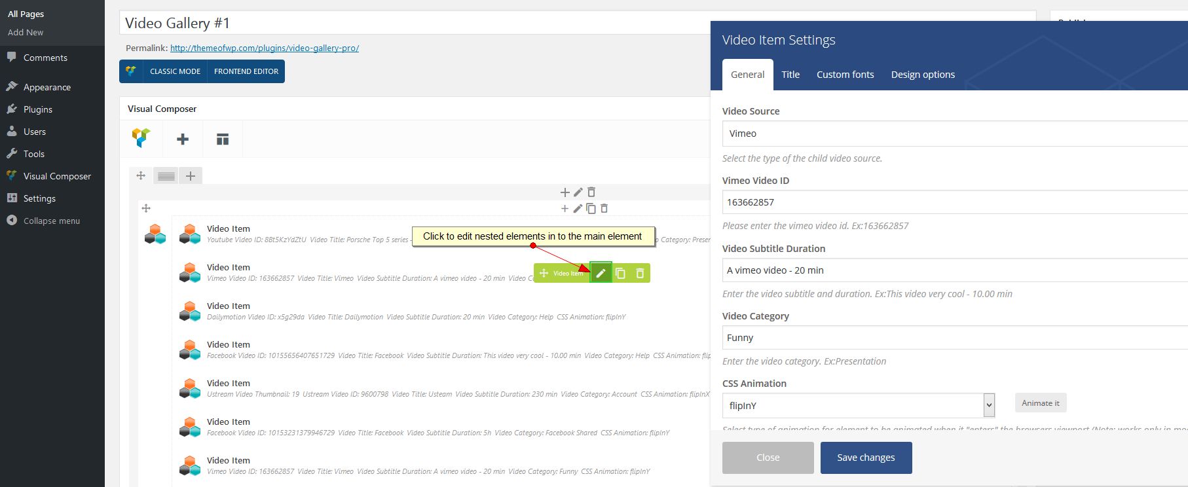Screen dimensions: 1188x487
Task: Click the video gallery parent element icon
Action: 155,234
